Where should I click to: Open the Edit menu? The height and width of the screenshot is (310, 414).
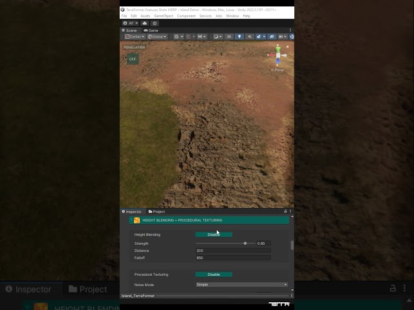[134, 15]
